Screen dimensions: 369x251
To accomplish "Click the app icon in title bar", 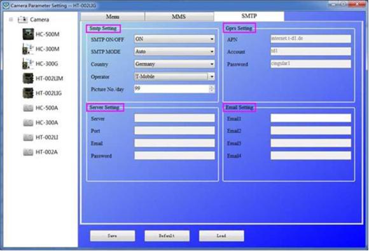I will pos(6,6).
